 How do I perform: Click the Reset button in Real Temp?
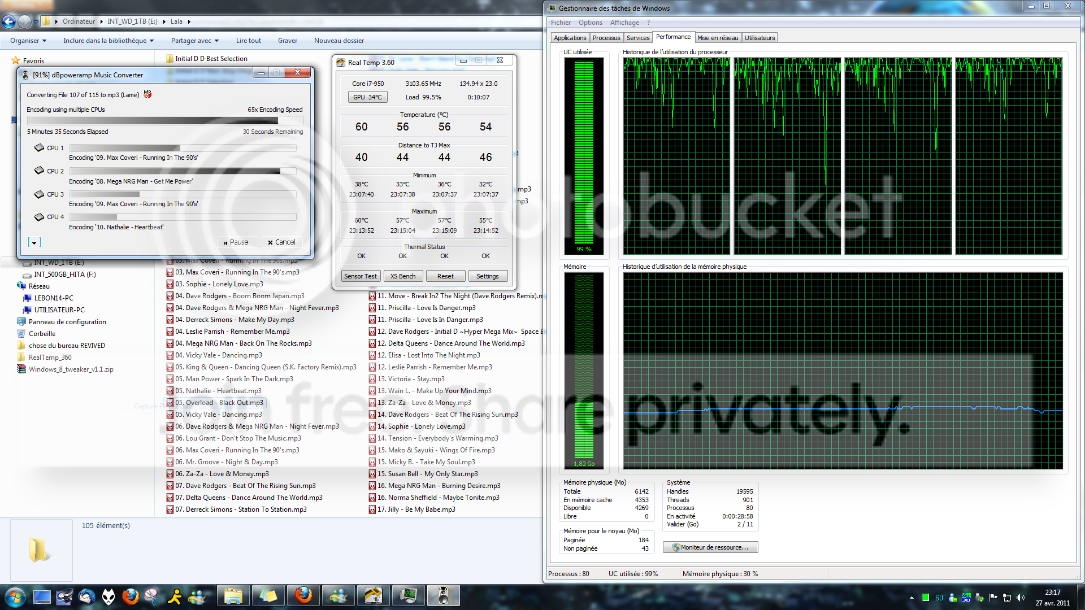click(x=445, y=276)
